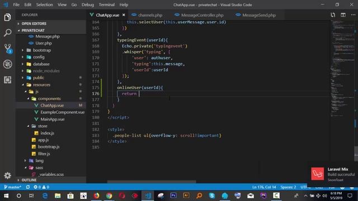Close the ChatApp.vue tab
This screenshot has width=358, height=201.
(124, 15)
